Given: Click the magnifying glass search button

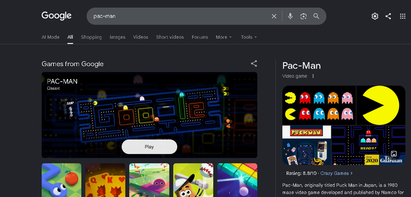Looking at the screenshot, I should 316,16.
